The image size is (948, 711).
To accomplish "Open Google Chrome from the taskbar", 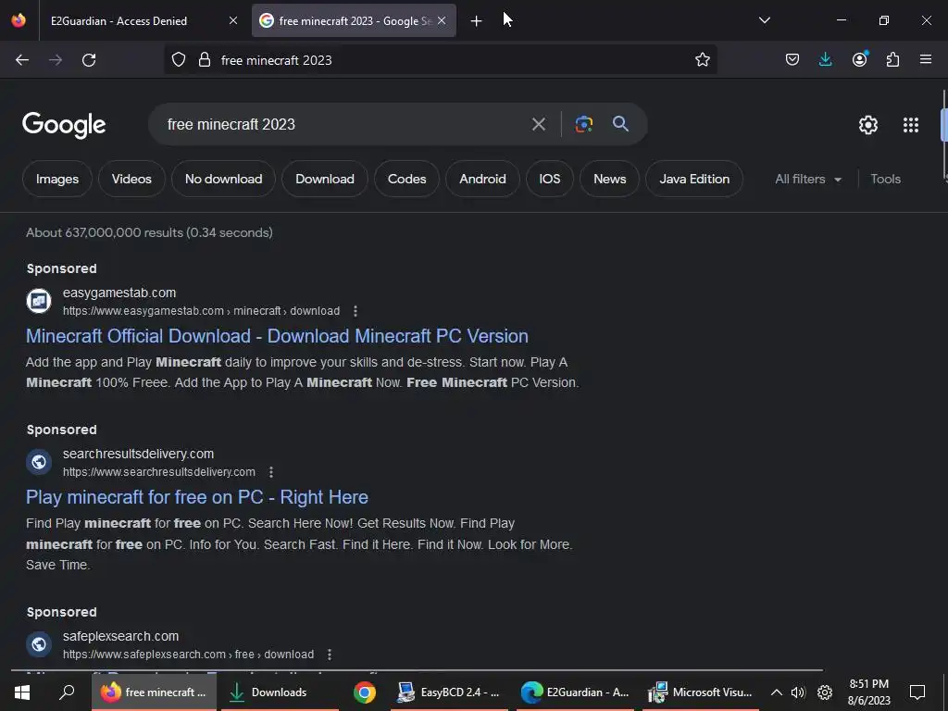I will click(365, 692).
